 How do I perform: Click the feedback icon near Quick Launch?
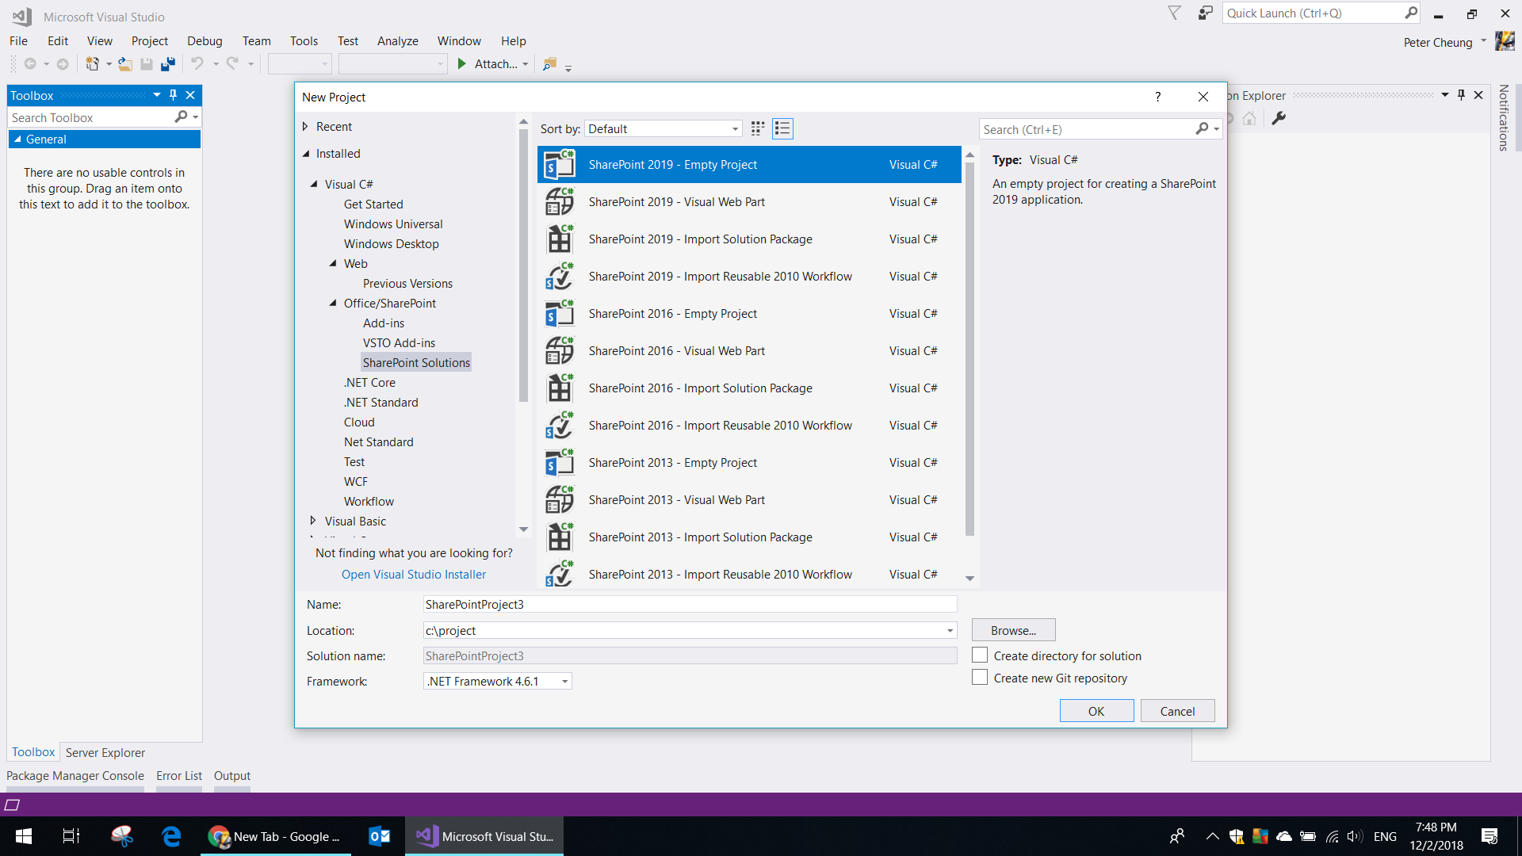click(1206, 13)
